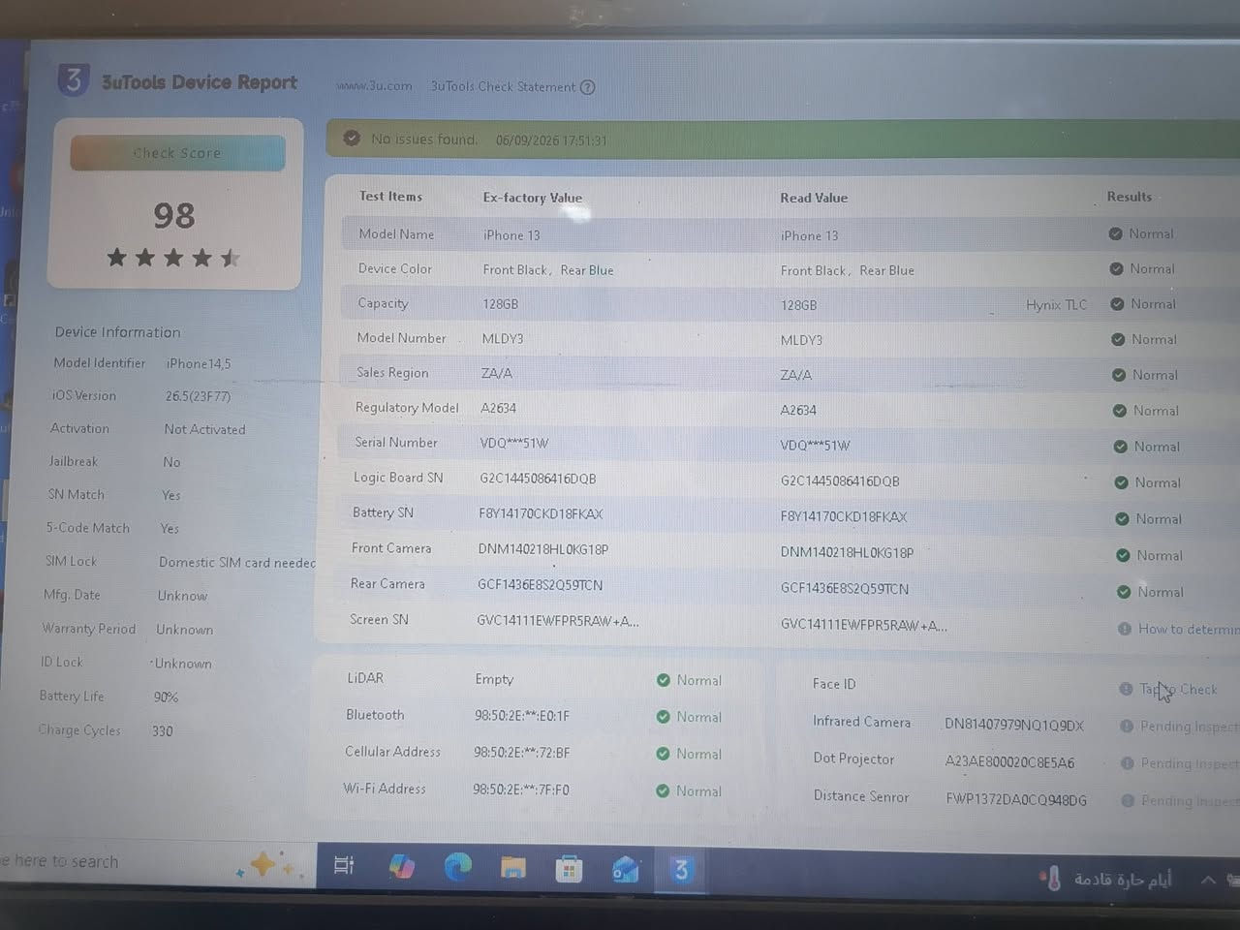The width and height of the screenshot is (1240, 930).
Task: Click the Normal check icon for LiDAR
Action: [x=664, y=680]
